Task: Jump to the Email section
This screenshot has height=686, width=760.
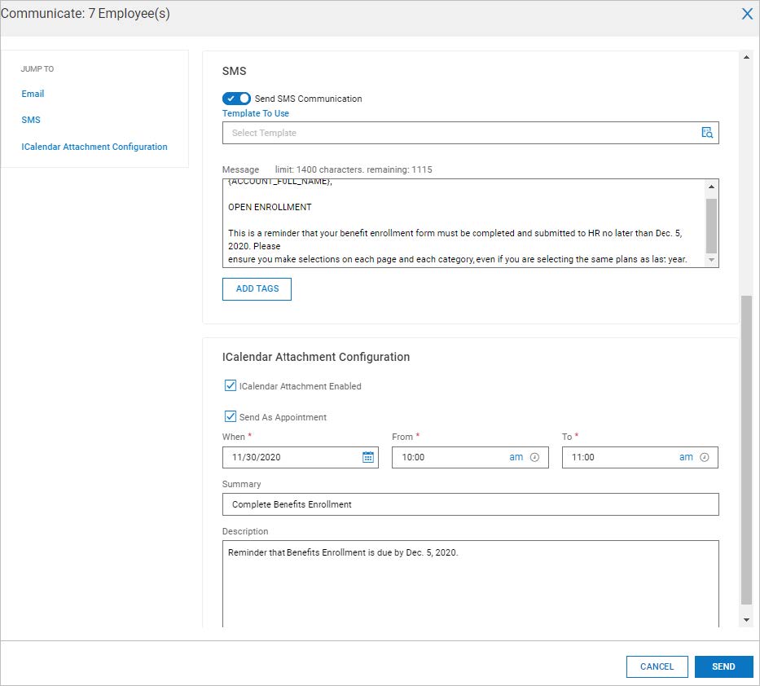Action: [x=33, y=94]
